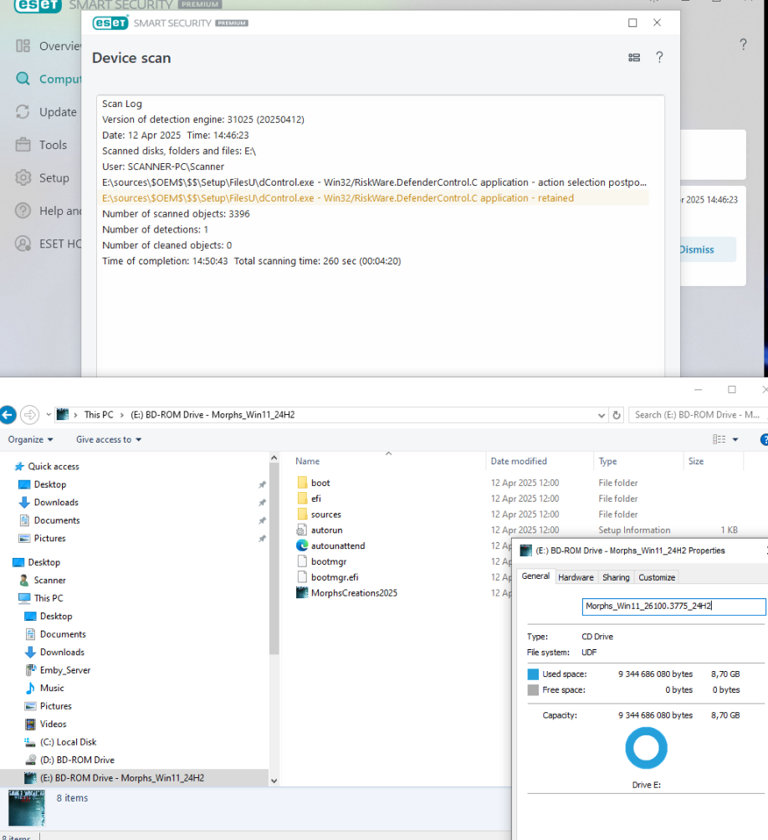Open Quick access in navigation pane
768x840 pixels.
(53, 467)
